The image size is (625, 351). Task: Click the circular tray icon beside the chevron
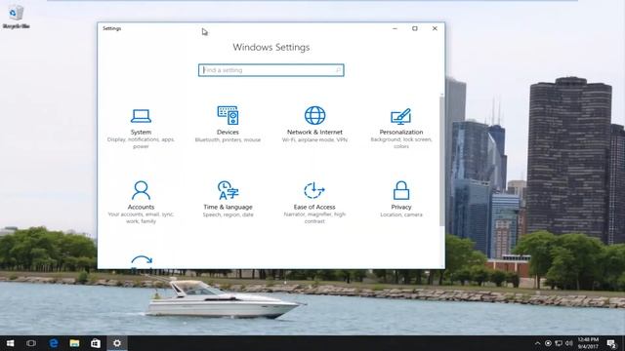click(x=548, y=343)
